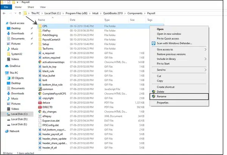Open recent locations dropdown arrow
This screenshot has height=155, width=227.
[16, 13]
